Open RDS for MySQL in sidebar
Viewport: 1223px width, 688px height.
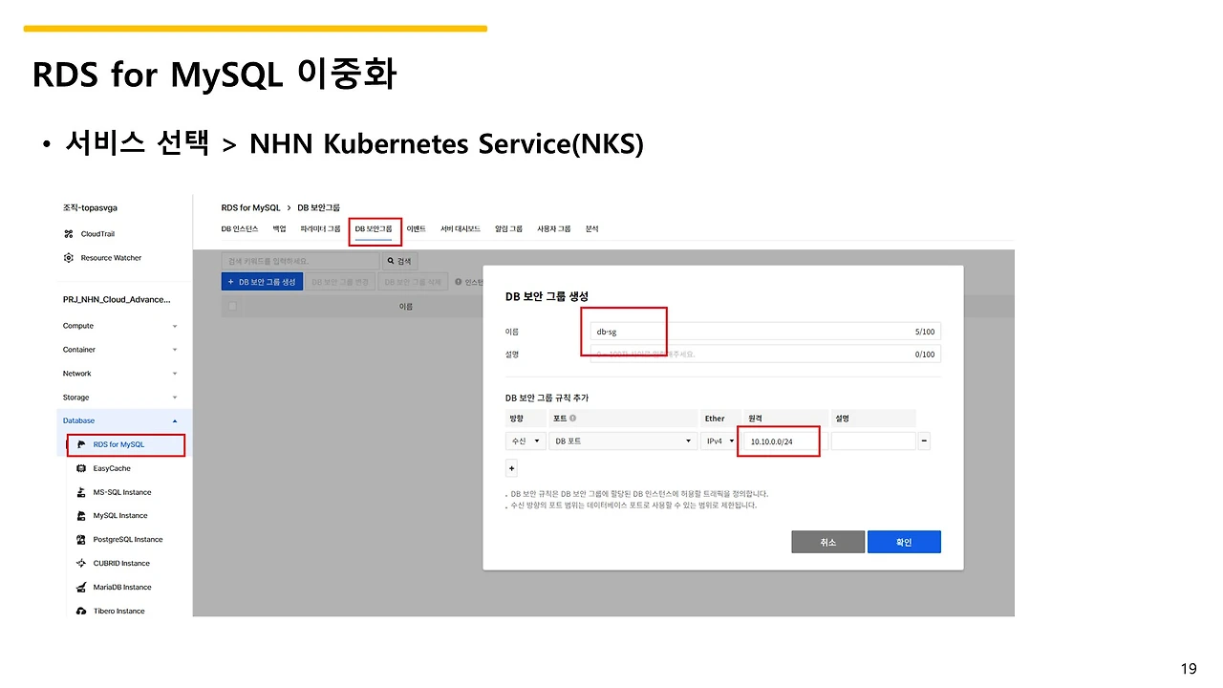click(x=119, y=444)
